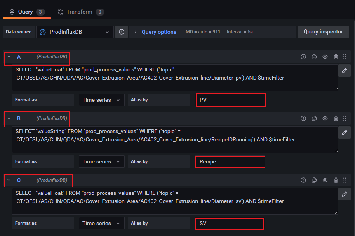Image resolution: width=355 pixels, height=236 pixels.
Task: Open Format as dropdown for query B
Action: tap(102, 161)
